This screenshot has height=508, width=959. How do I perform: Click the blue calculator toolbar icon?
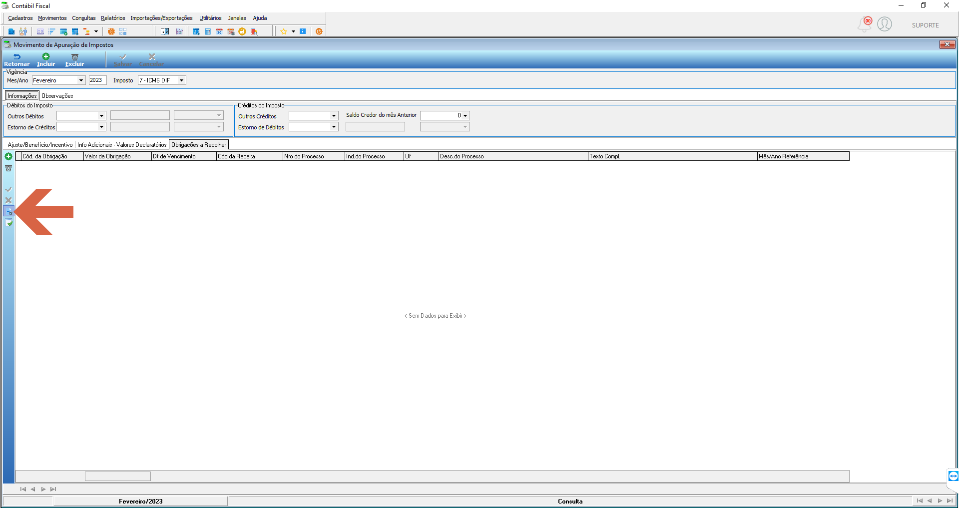(x=208, y=31)
